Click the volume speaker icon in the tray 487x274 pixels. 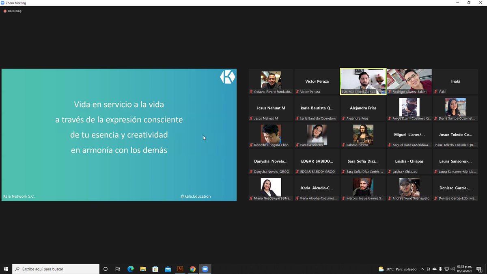[x=452, y=269]
